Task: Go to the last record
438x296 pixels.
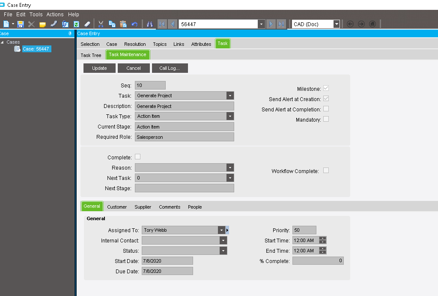Action: (281, 24)
